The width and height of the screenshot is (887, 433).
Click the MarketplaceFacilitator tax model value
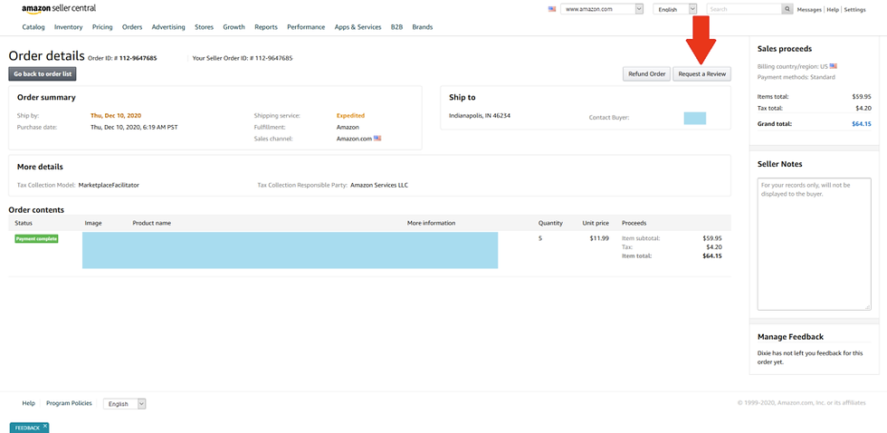click(x=109, y=185)
